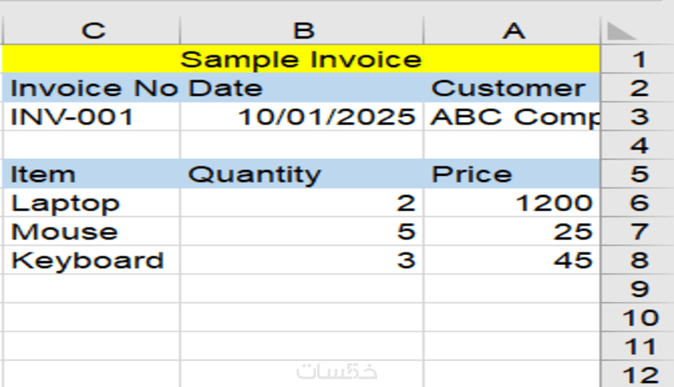Select the INV-001 cell
This screenshot has width=674, height=387.
(94, 117)
